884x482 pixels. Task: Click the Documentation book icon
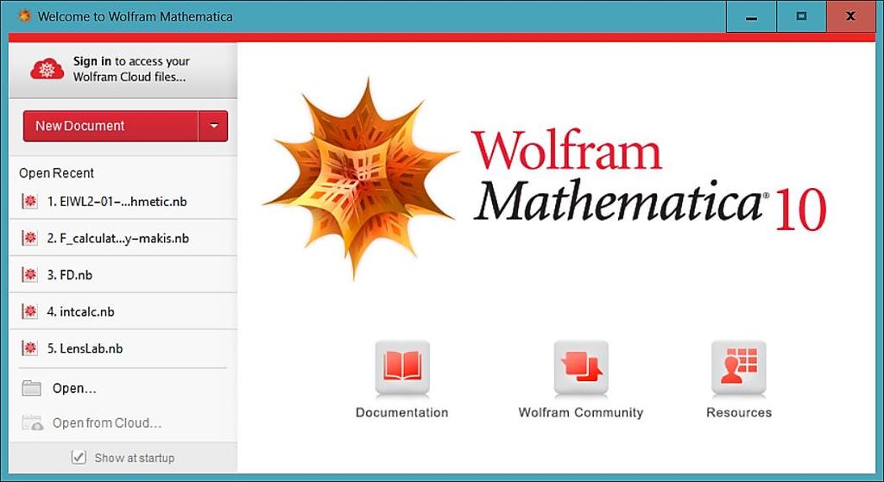click(402, 367)
